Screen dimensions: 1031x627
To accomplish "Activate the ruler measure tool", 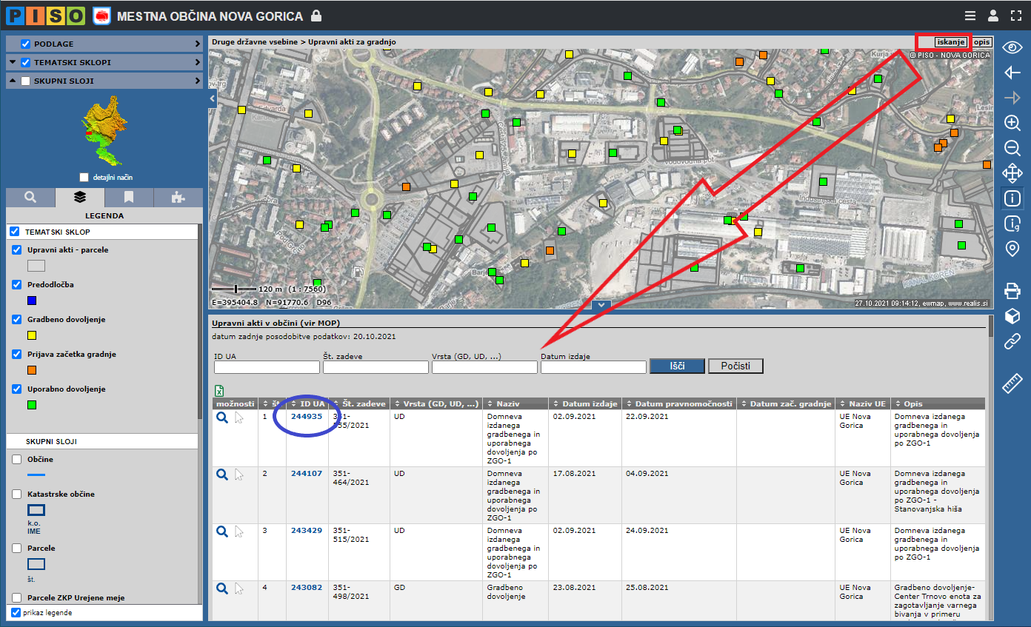I will [1012, 383].
